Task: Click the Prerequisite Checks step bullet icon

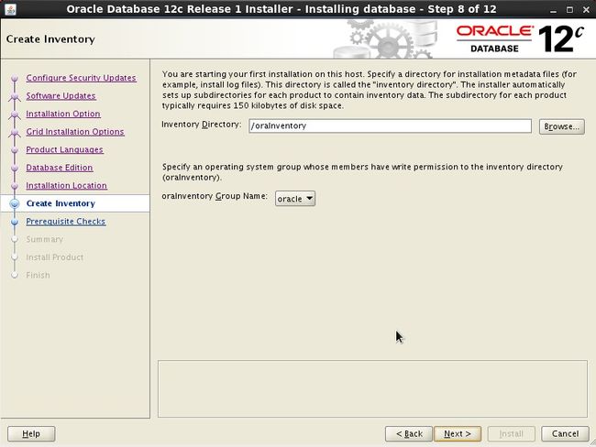Action: coord(14,222)
